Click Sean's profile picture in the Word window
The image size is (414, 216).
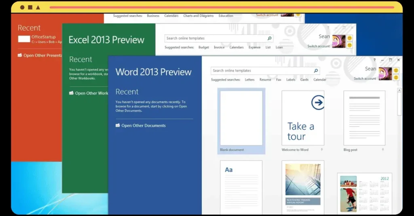(x=385, y=74)
